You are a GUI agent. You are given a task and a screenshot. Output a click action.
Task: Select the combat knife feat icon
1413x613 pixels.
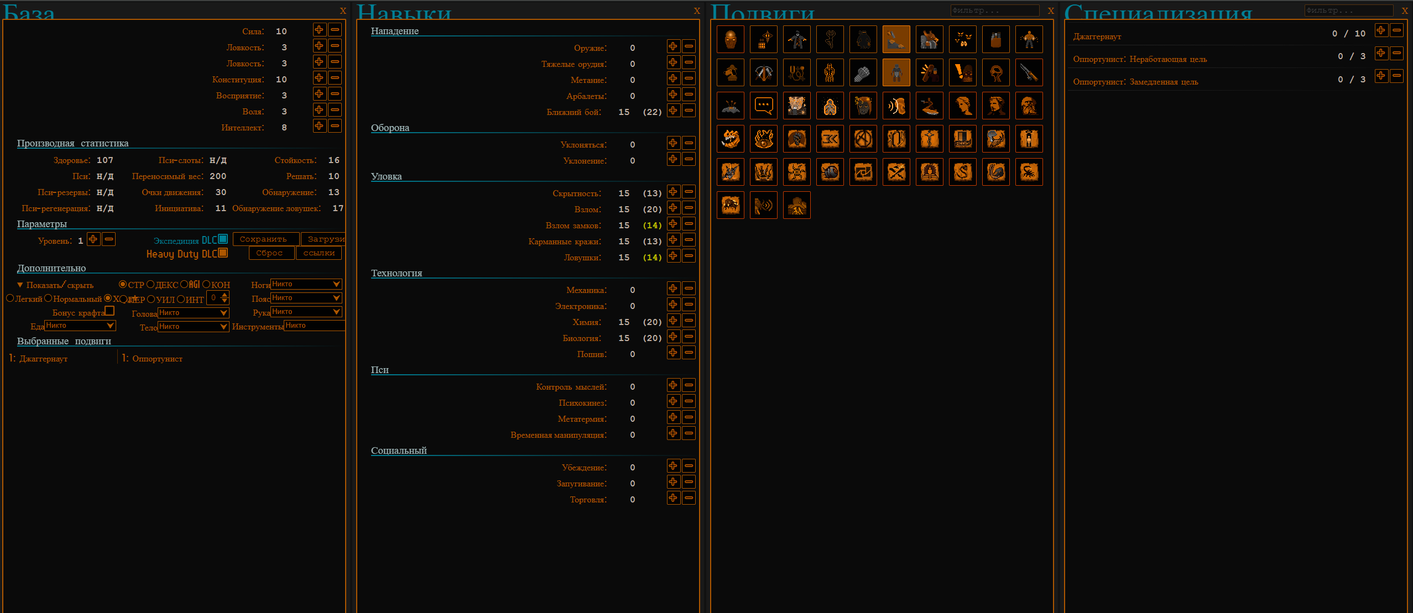tap(1029, 72)
